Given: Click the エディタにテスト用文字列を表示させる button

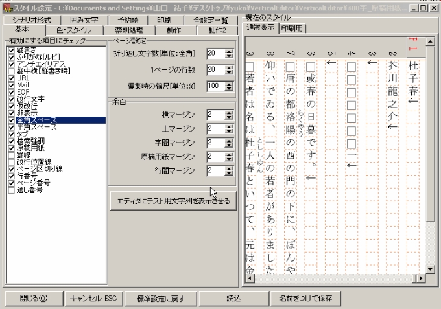Looking at the screenshot, I should (x=173, y=201).
